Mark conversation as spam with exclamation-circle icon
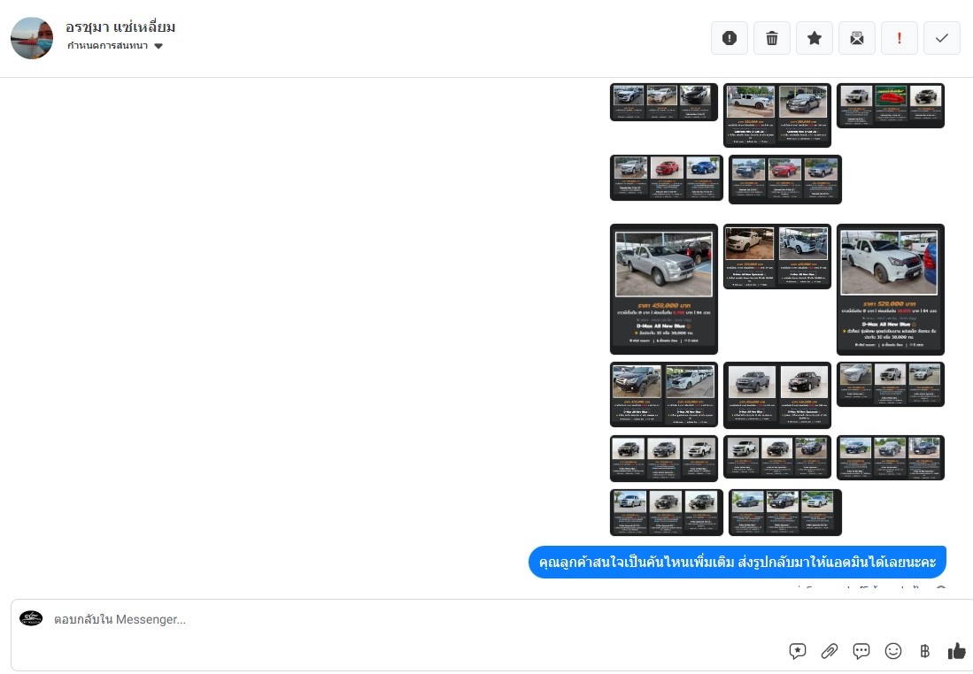This screenshot has width=973, height=674. pos(730,38)
